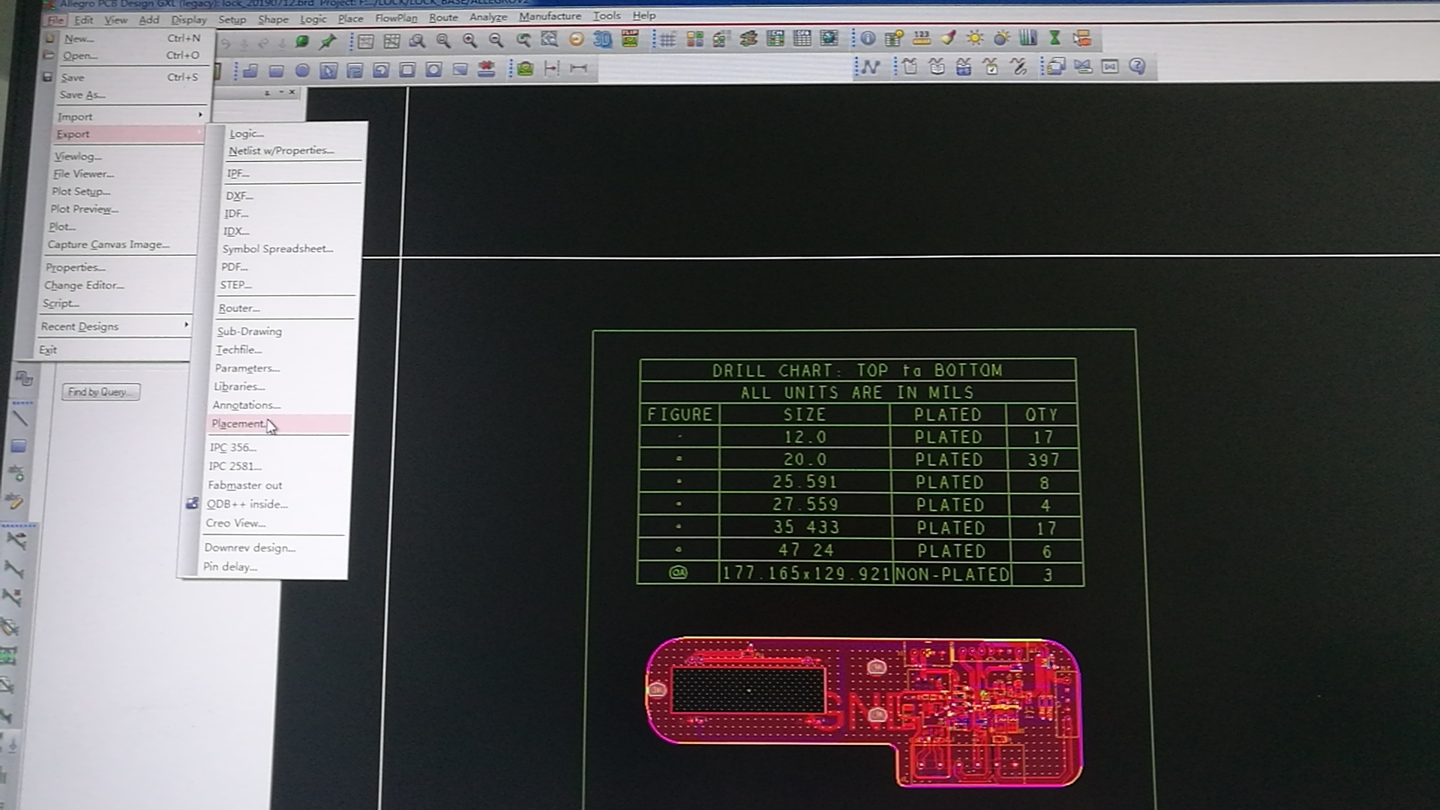Click the Highlight sun icon

(x=974, y=38)
